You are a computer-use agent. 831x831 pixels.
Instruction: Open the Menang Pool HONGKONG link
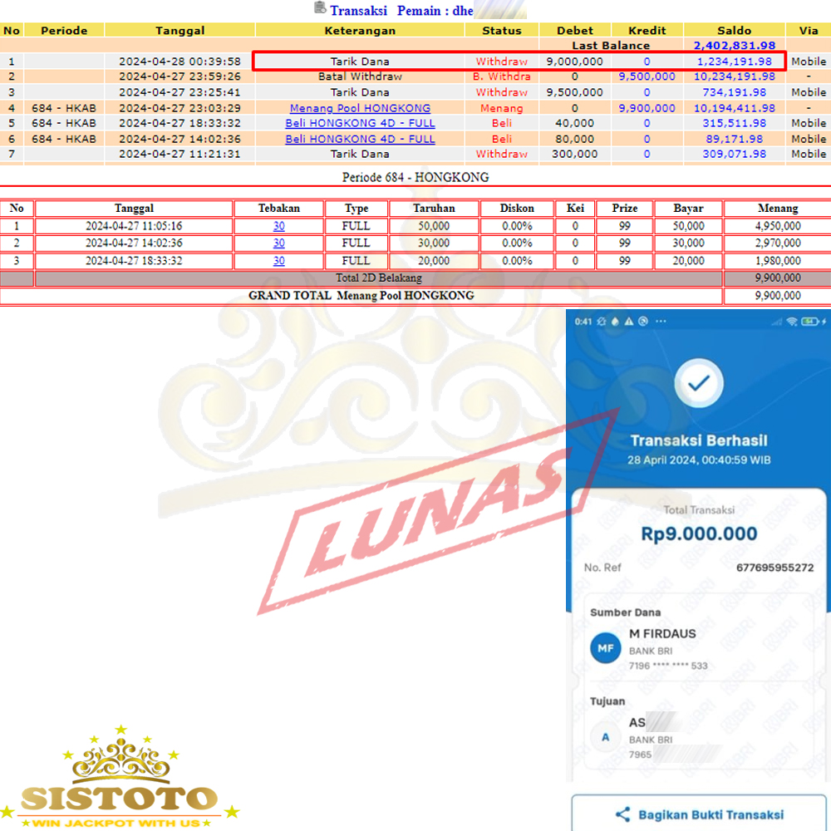pyautogui.click(x=360, y=108)
